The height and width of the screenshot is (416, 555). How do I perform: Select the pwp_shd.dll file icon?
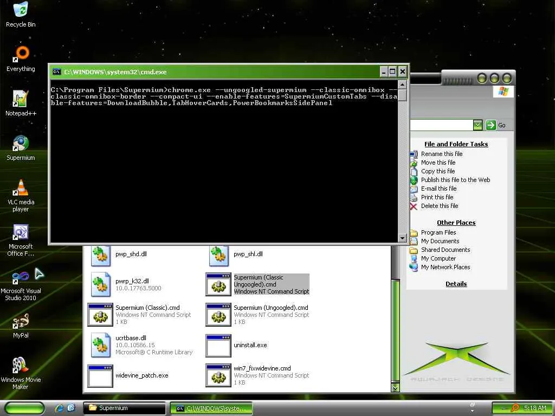click(x=100, y=255)
